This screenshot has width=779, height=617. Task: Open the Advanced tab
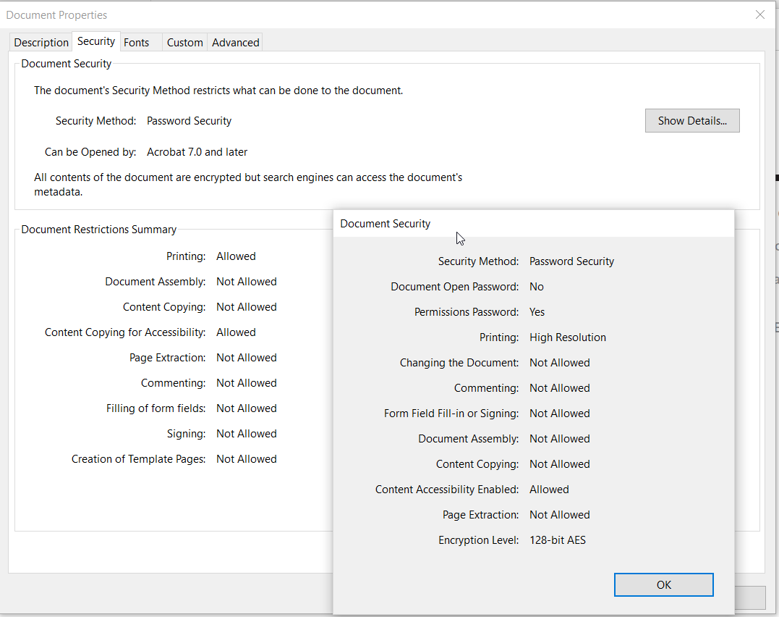[x=236, y=42]
